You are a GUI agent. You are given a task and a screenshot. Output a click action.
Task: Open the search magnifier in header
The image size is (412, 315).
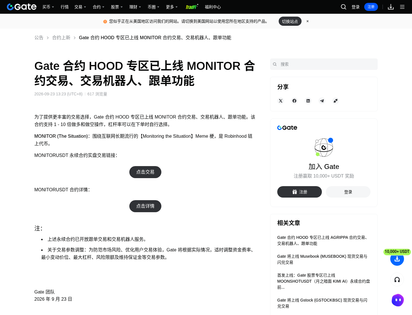[344, 7]
